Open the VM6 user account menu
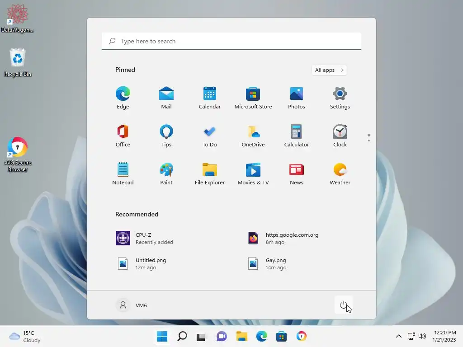Screen dimensions: 463x347 tap(132, 305)
